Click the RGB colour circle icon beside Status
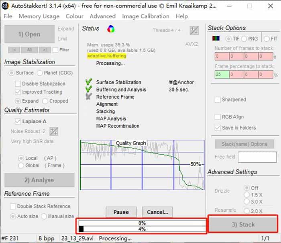 point(111,29)
